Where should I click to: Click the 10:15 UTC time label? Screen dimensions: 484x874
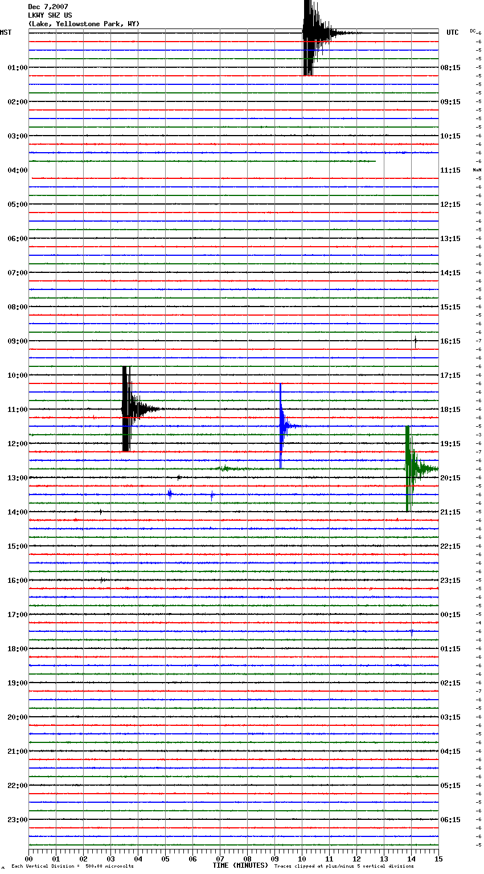(450, 136)
